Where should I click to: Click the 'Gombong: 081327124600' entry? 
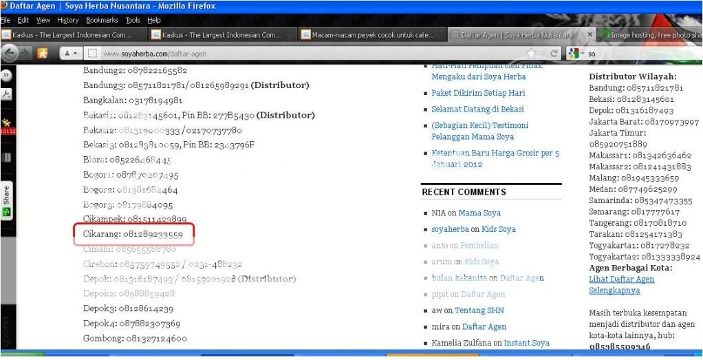[x=135, y=338]
